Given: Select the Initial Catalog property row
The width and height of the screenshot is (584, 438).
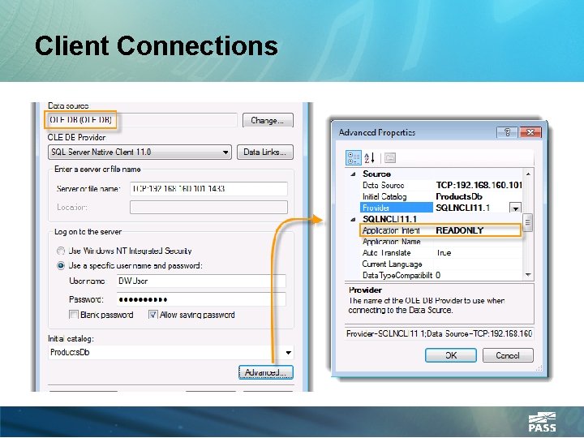Looking at the screenshot, I should pyautogui.click(x=441, y=196).
